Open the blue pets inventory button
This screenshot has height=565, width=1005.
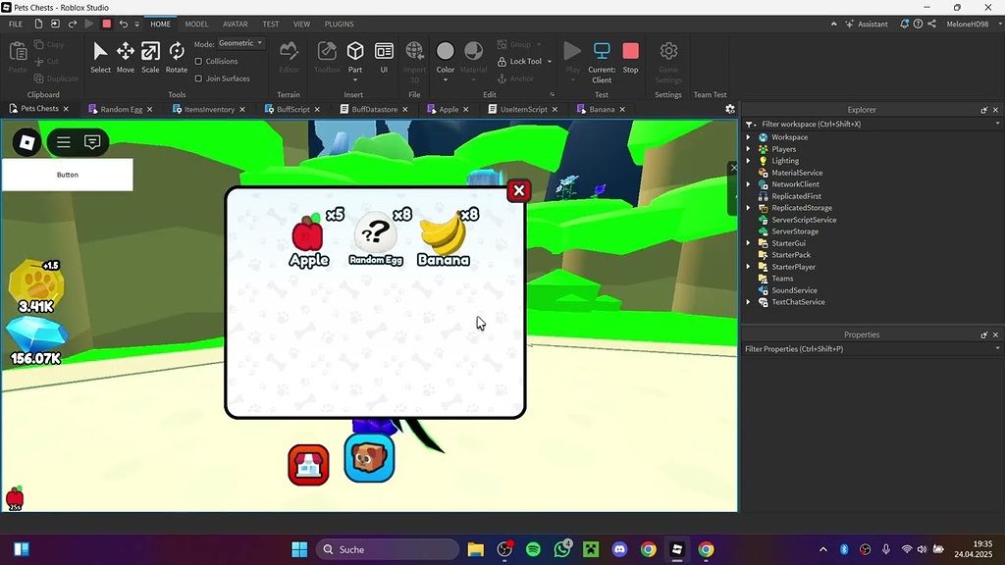click(x=369, y=457)
